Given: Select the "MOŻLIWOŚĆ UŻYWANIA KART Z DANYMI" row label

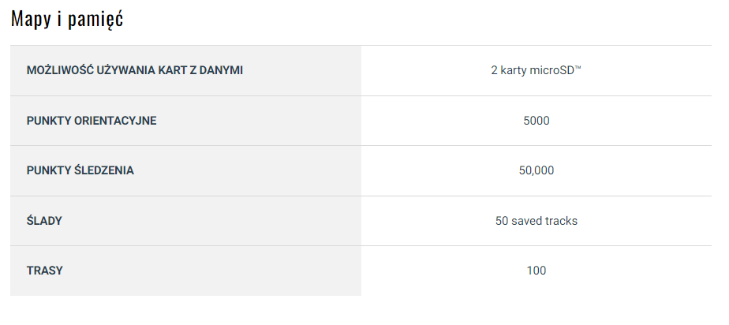Looking at the screenshot, I should pyautogui.click(x=134, y=70).
